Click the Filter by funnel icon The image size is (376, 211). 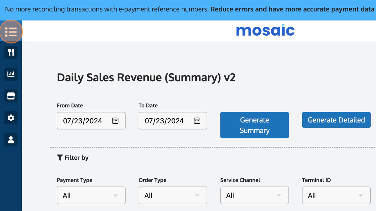click(60, 158)
